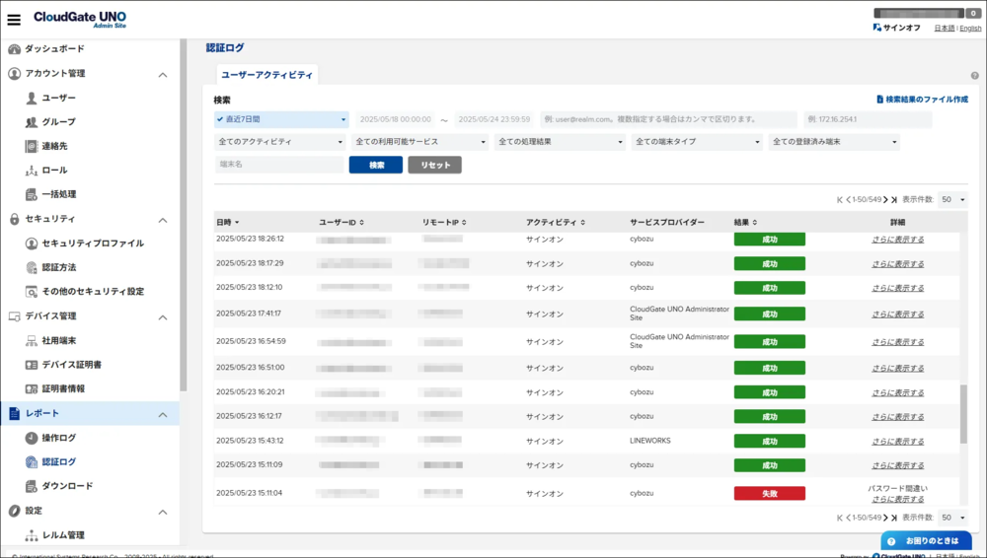
Task: Click さらに表示する for the 15:43:12 row
Action: [897, 442]
